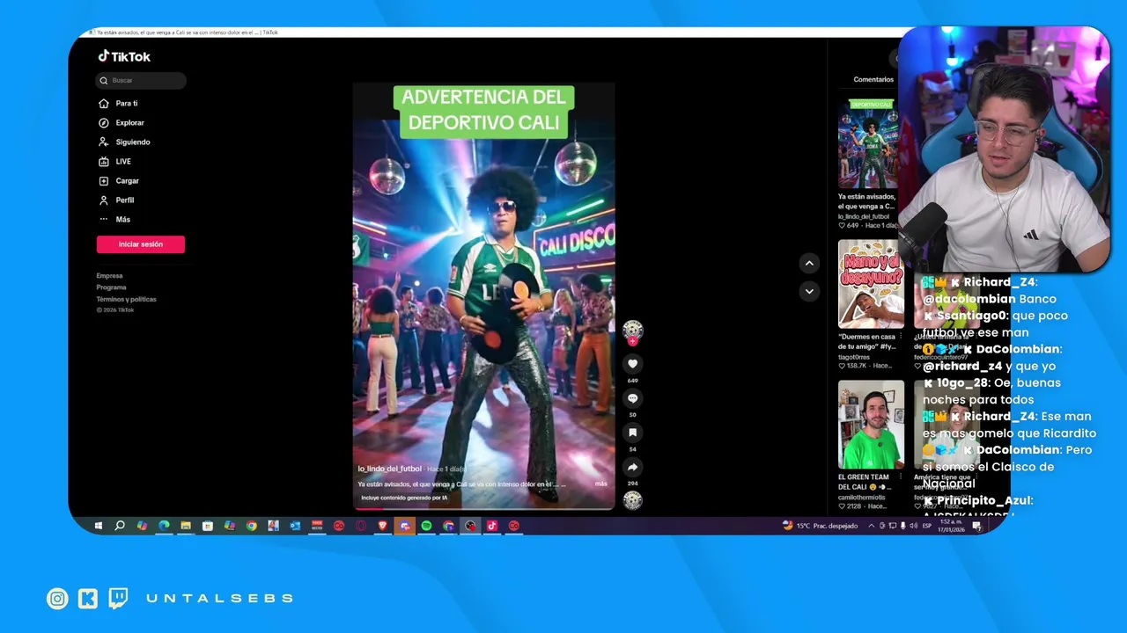1127x633 pixels.
Task: Open weather widget showing 15°C
Action: 820,526
